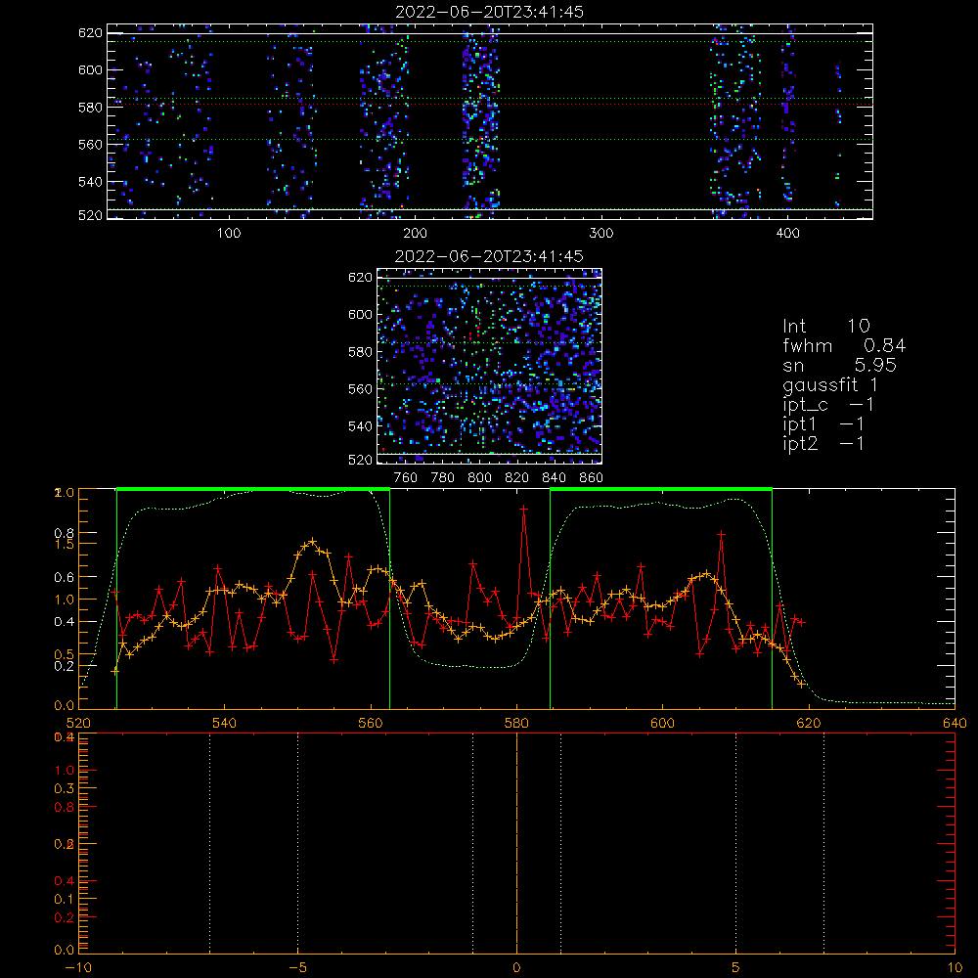Image resolution: width=978 pixels, height=978 pixels.
Task: Select x-axis label 400 on wide raster plot
Action: (787, 234)
